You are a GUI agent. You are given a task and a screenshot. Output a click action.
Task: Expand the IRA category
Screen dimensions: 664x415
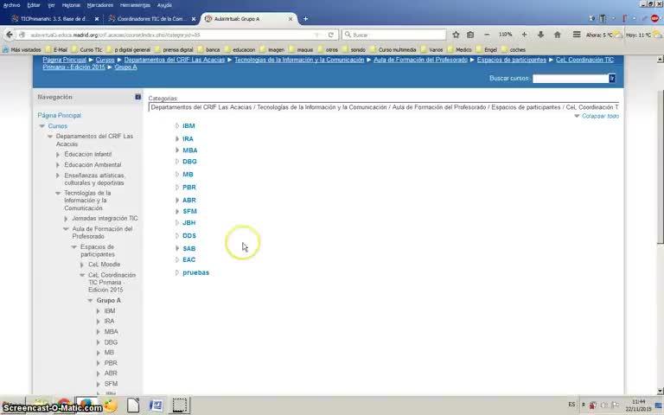point(177,138)
